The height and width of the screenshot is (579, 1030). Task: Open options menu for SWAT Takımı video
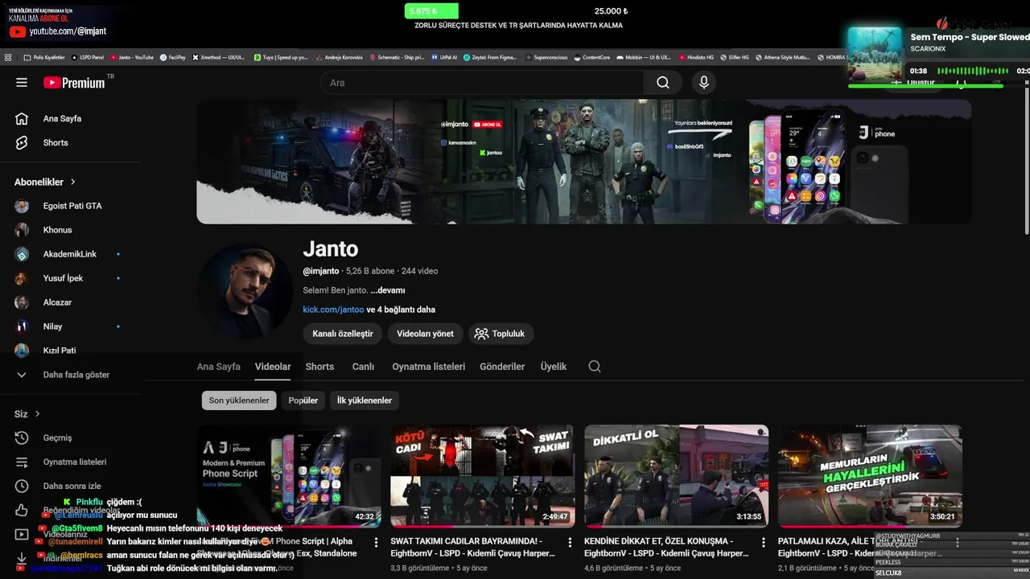[x=570, y=543]
